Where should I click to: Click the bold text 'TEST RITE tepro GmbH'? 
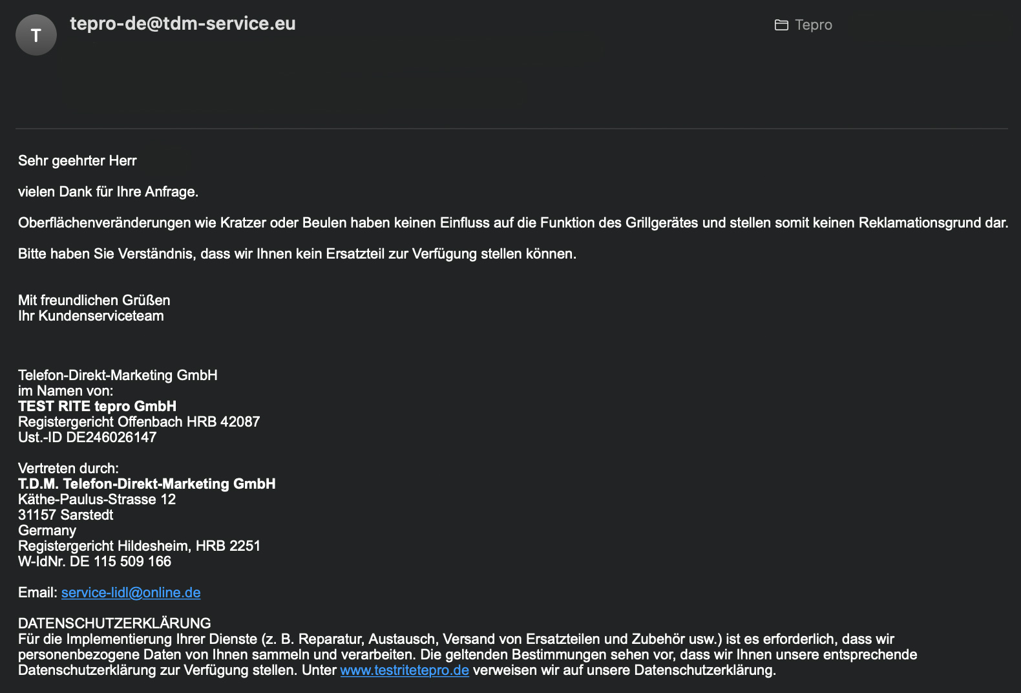tap(97, 406)
